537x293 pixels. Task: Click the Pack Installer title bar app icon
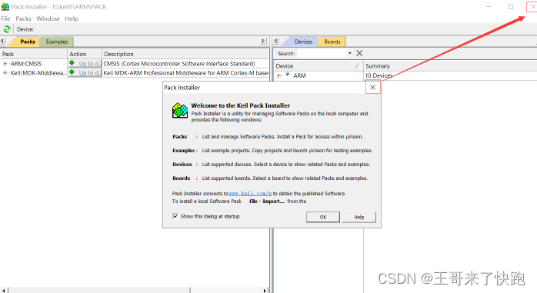pos(5,6)
